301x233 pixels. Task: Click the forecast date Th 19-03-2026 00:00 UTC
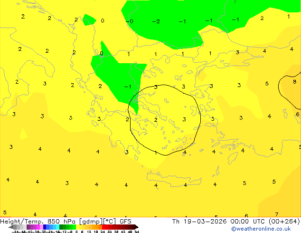pos(236,221)
